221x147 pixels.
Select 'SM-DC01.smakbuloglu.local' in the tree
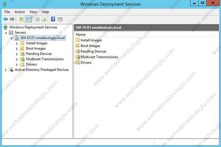[42, 38]
